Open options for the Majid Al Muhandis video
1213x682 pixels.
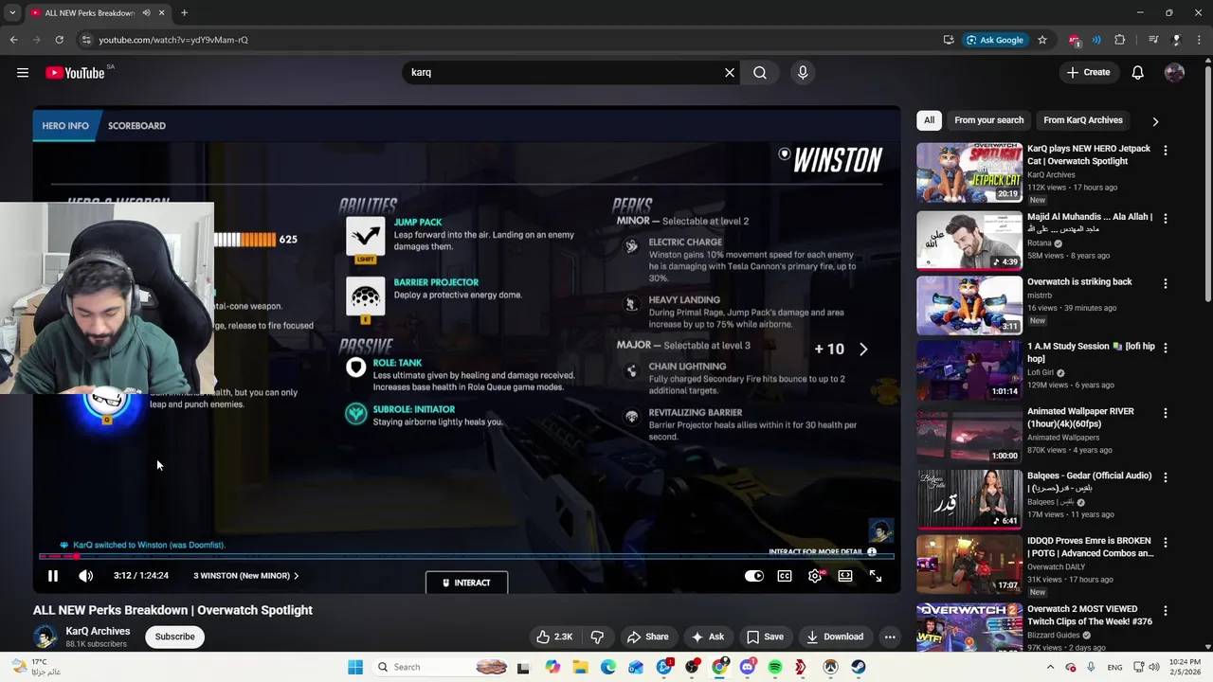pos(1166,219)
